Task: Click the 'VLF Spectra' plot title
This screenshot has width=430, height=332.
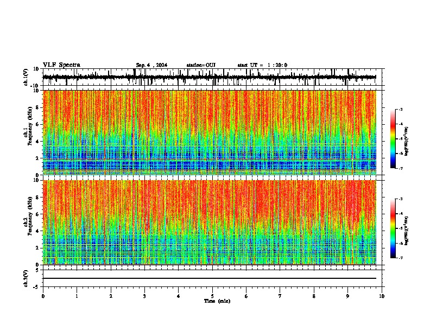Action: point(61,65)
